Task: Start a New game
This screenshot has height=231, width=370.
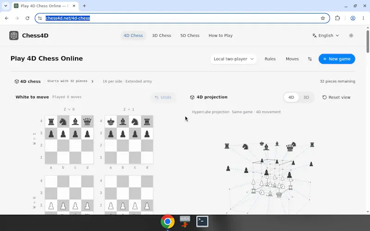Action: 337,59
